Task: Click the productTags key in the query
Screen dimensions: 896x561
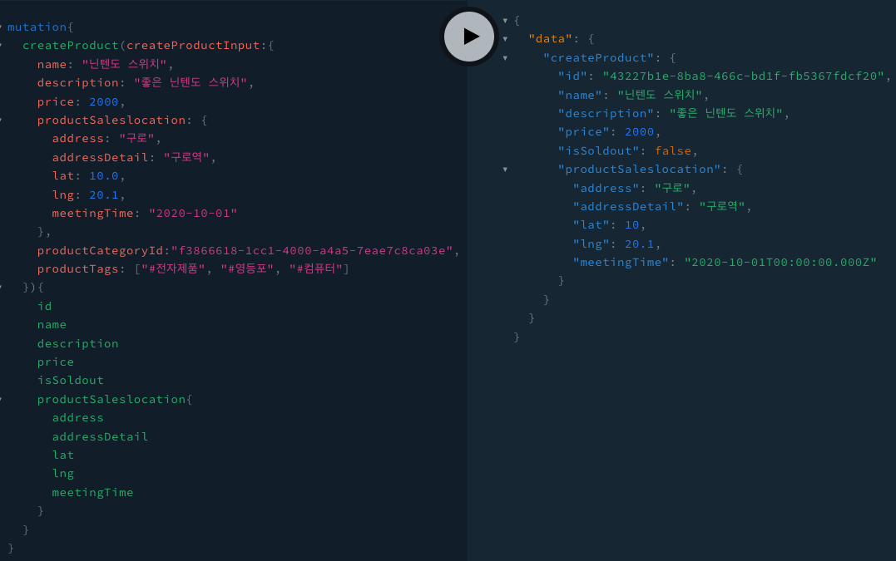Action: tap(77, 268)
